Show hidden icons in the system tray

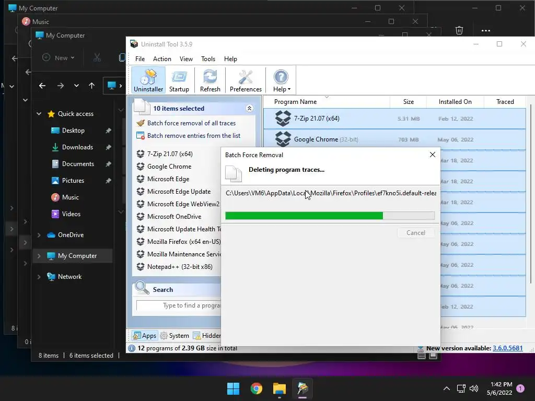pyautogui.click(x=446, y=388)
